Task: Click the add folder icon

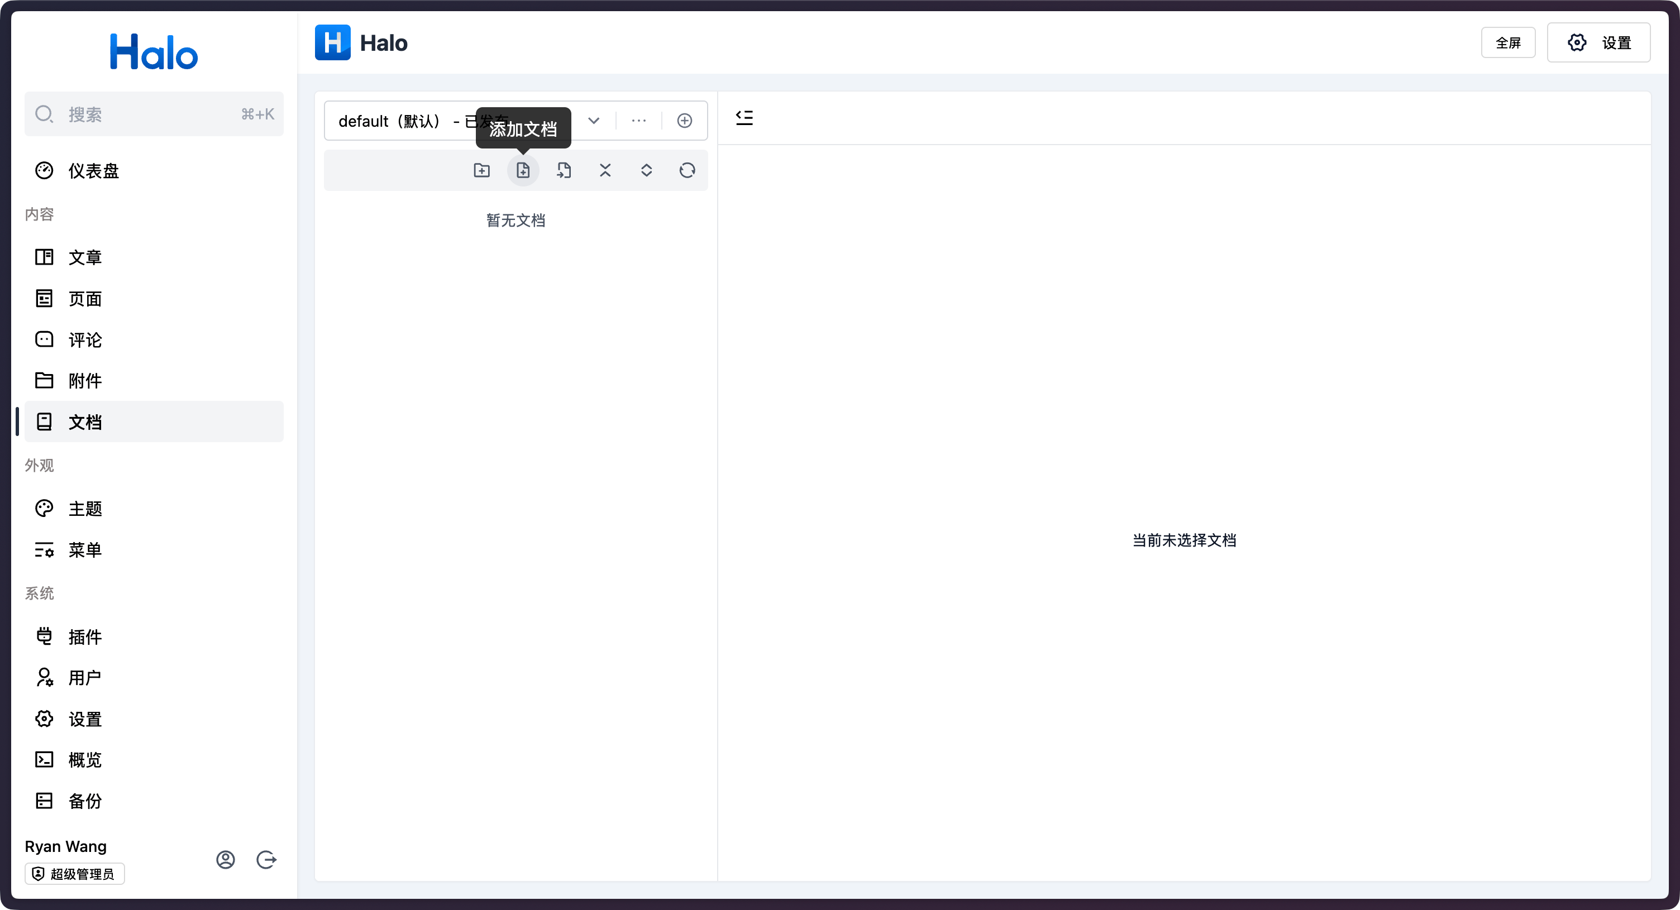Action: (x=481, y=170)
